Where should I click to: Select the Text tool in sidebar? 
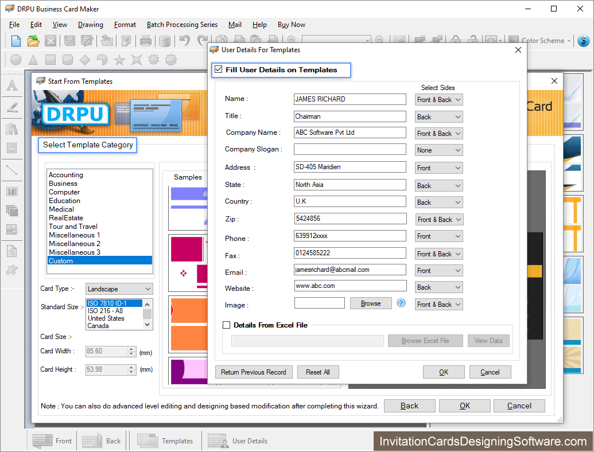pos(11,85)
